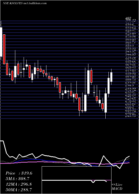The width and height of the screenshot is (139, 194).
Task: Click the 'NSE KSOLVES ns1.bullkhan.com' chart title
Action: (x=25, y=3)
